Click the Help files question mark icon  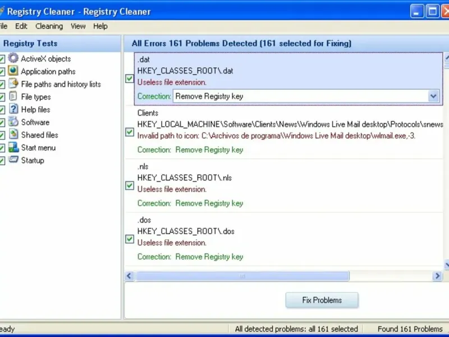click(x=13, y=109)
